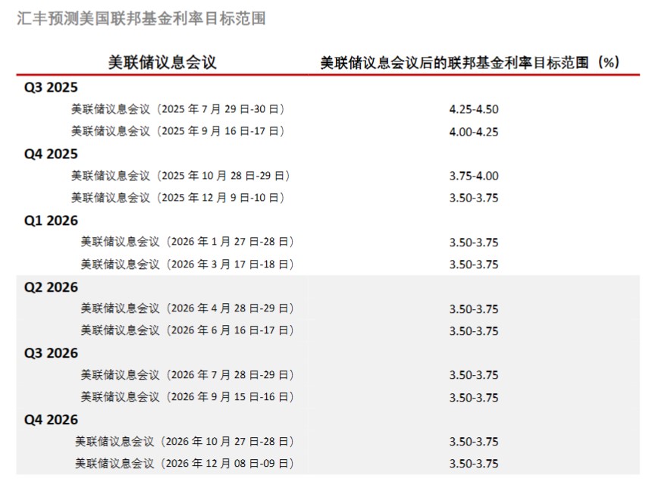Click the 美联储议息会议 column header
The height and width of the screenshot is (491, 652).
[x=162, y=62]
